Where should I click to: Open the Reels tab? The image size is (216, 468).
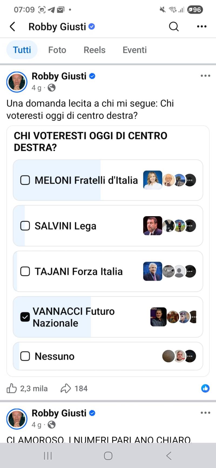click(94, 50)
